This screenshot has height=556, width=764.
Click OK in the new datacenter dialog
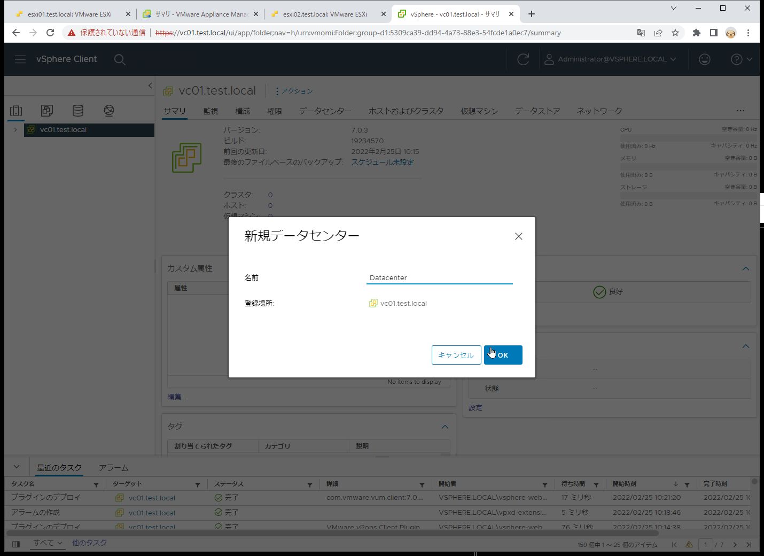pos(503,355)
